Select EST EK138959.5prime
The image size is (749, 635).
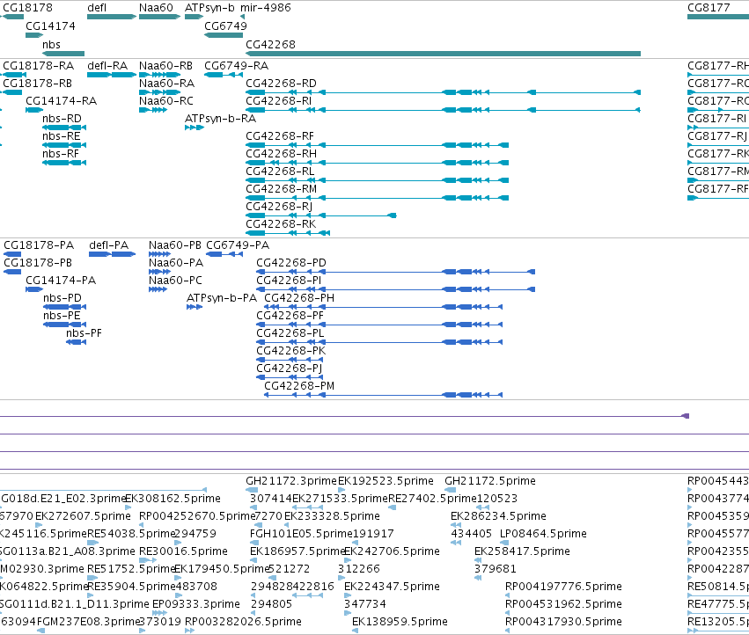[x=355, y=631]
